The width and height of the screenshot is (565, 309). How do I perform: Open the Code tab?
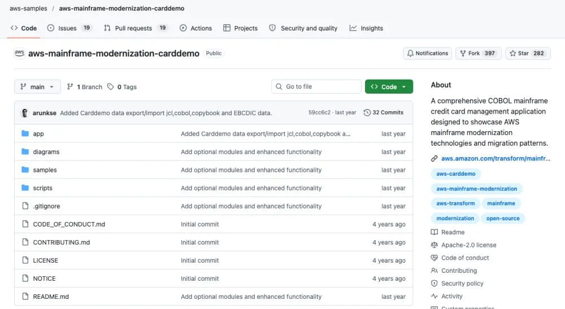coord(24,28)
